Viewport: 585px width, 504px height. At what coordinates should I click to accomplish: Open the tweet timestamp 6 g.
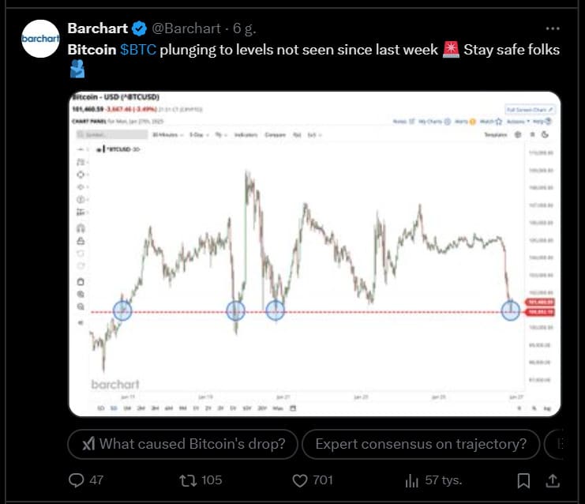coord(245,28)
